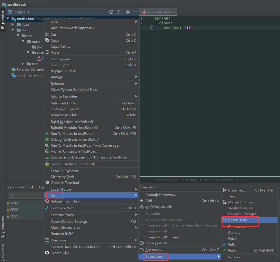This screenshot has width=280, height=262.
Task: Hide the Project panel with minus icon
Action: (x=135, y=12)
